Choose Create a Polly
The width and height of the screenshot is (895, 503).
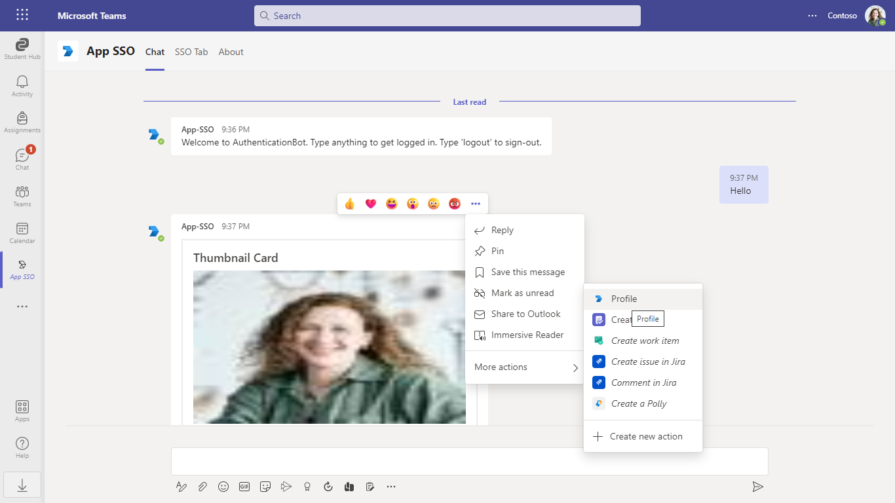(643, 403)
